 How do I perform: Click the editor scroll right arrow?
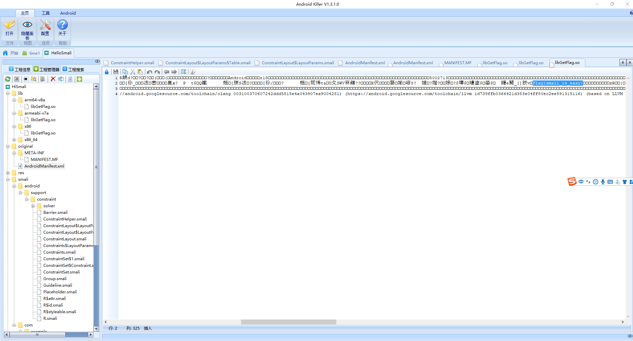click(x=622, y=322)
